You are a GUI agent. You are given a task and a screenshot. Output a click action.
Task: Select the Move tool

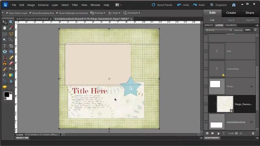pyautogui.click(x=4, y=22)
